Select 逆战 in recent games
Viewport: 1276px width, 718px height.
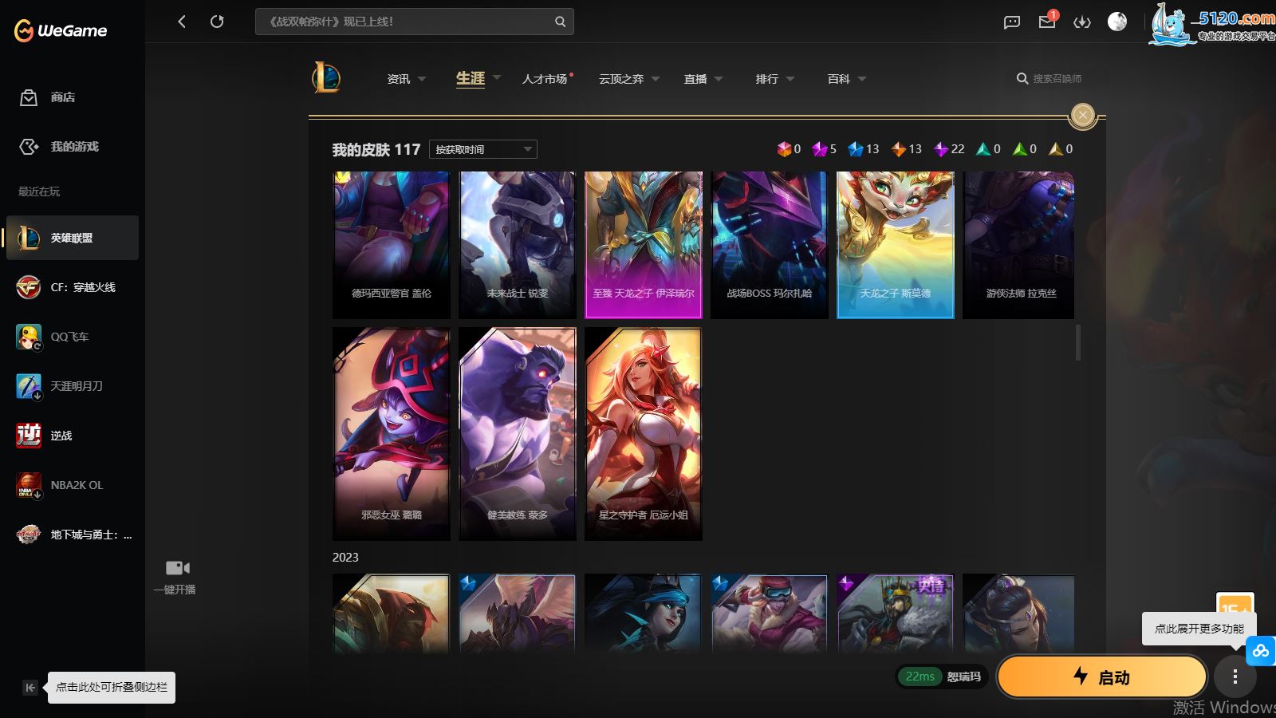pos(73,436)
